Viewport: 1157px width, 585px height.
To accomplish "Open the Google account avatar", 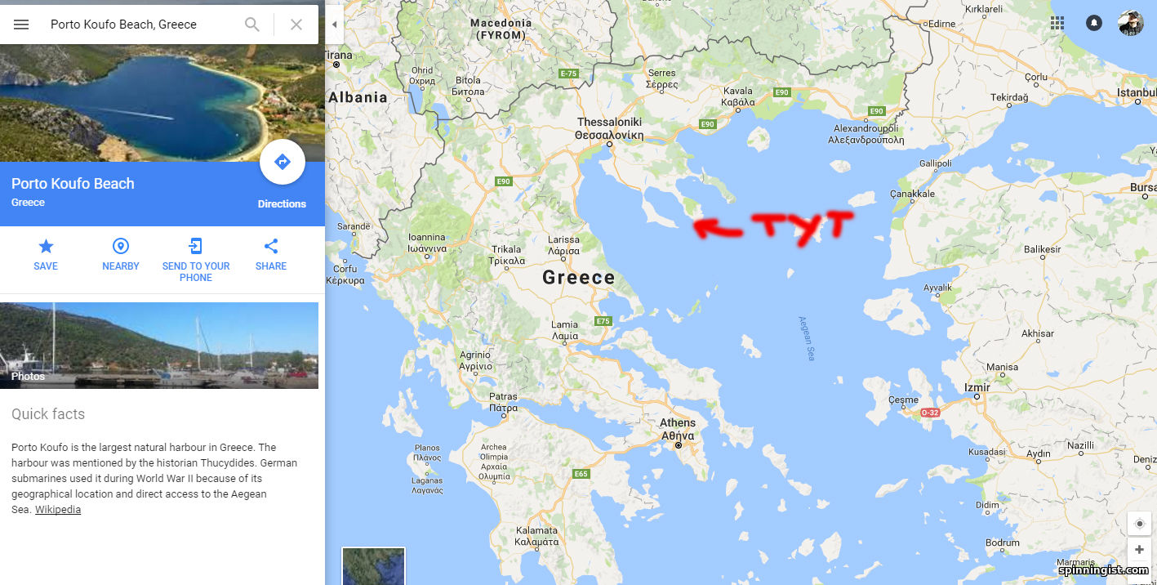I will 1131,23.
